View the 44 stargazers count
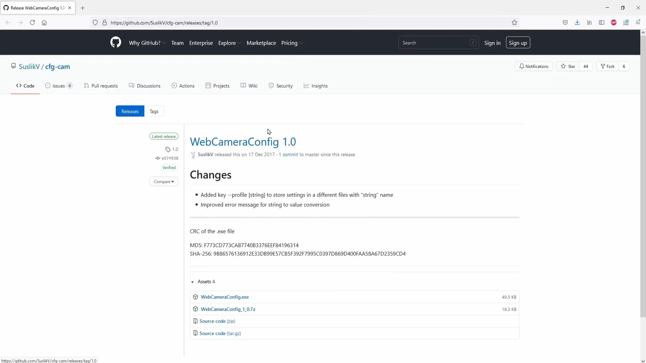Screen dimensions: 646x363 tap(586, 66)
